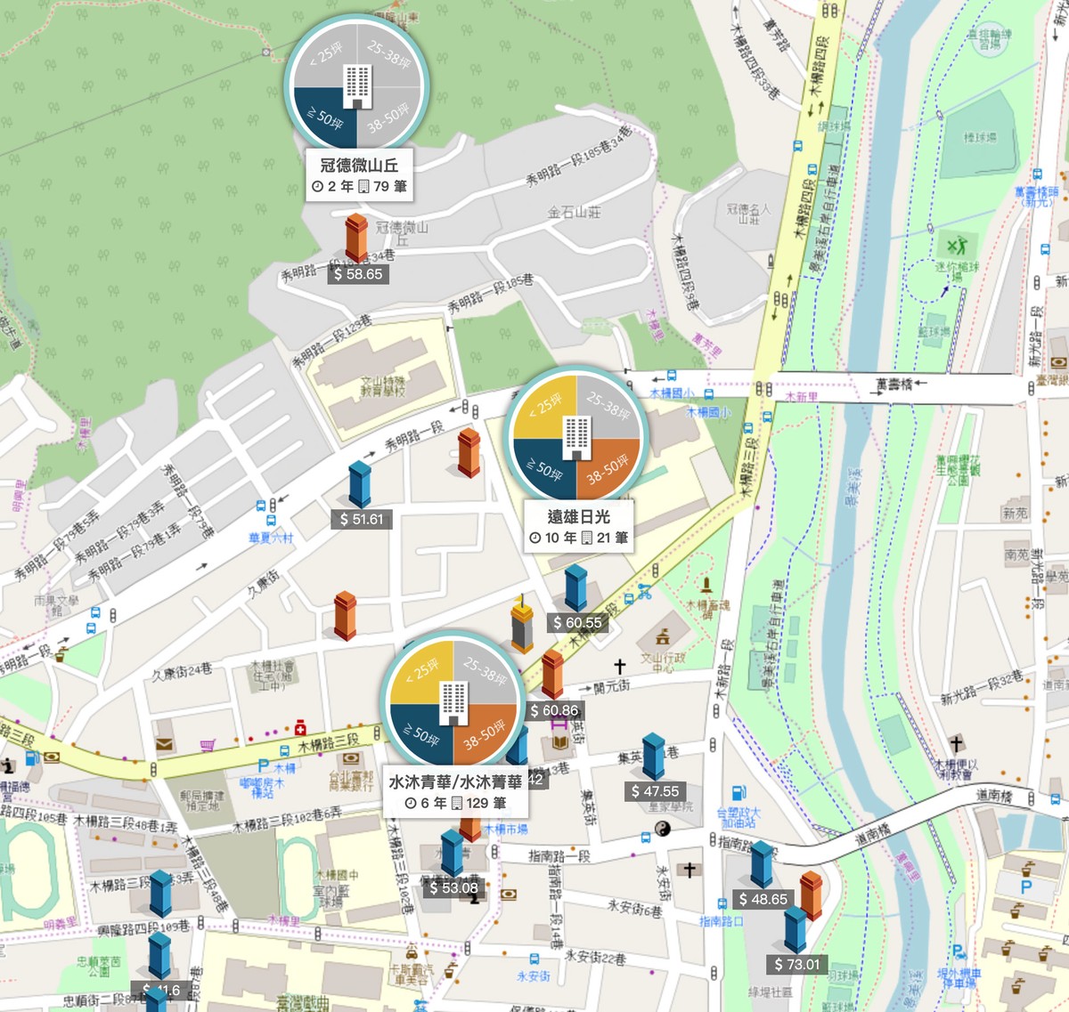Select the blue building marker above $48.65
Screen dimensions: 1069x1012
pyautogui.click(x=762, y=864)
